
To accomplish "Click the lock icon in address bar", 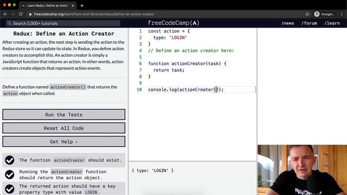I will (30, 14).
